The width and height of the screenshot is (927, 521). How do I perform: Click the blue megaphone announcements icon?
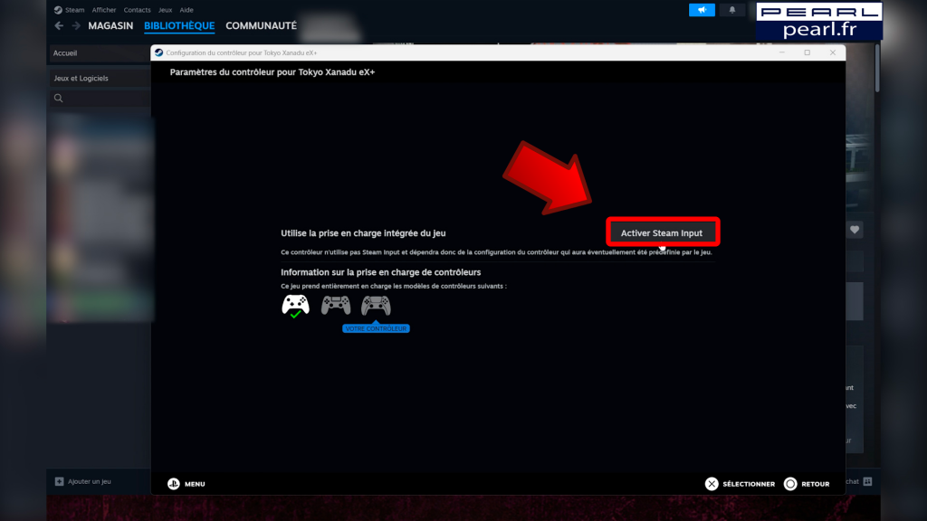[702, 10]
